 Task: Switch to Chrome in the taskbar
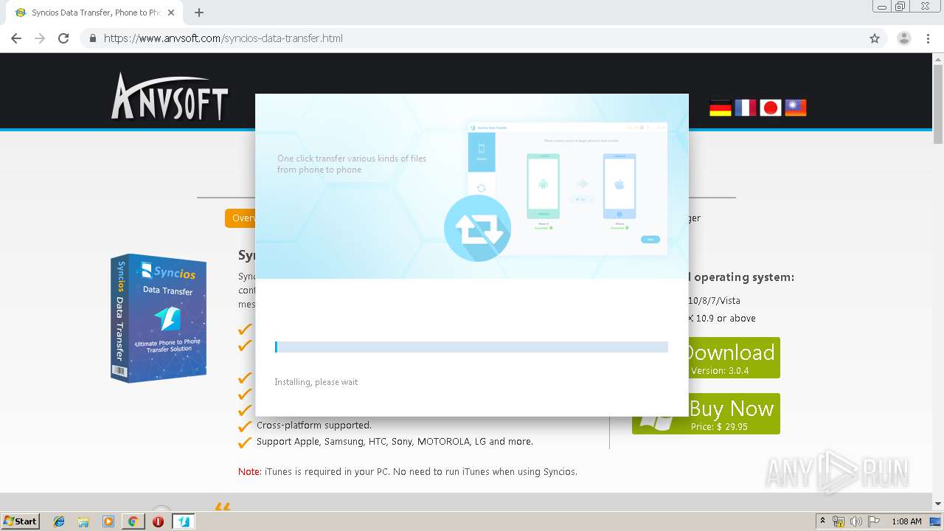click(x=133, y=521)
